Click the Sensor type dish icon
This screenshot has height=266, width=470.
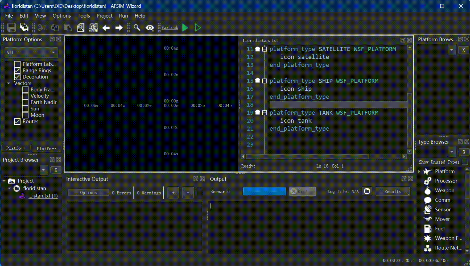(428, 210)
